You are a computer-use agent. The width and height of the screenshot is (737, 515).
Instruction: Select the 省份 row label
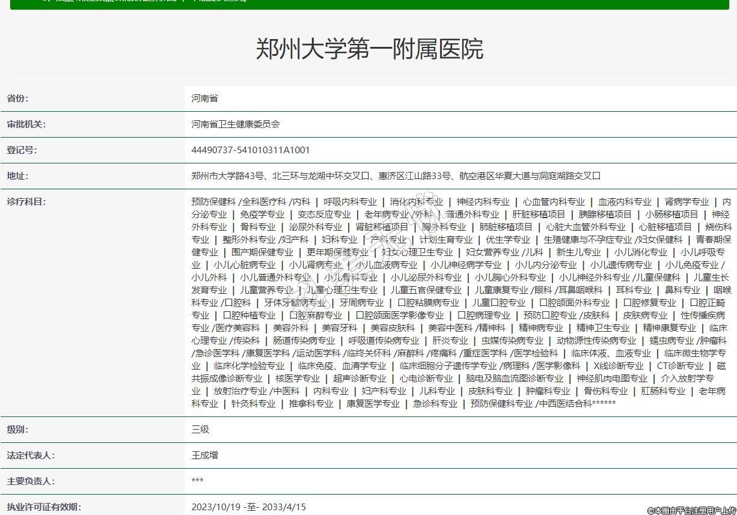[x=17, y=99]
